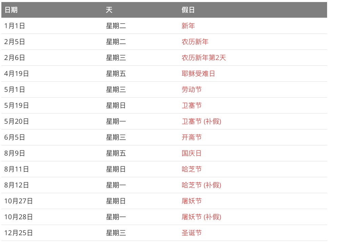Click the 日期 column header
342x245 pixels.
pyautogui.click(x=11, y=10)
